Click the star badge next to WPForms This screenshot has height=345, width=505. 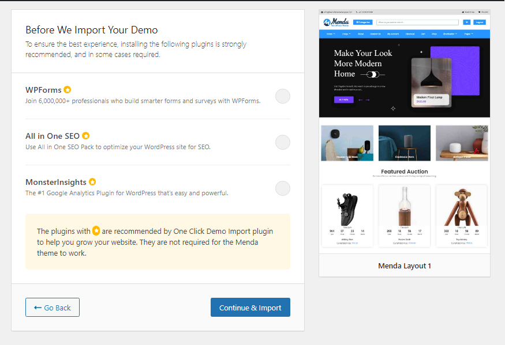coord(68,90)
